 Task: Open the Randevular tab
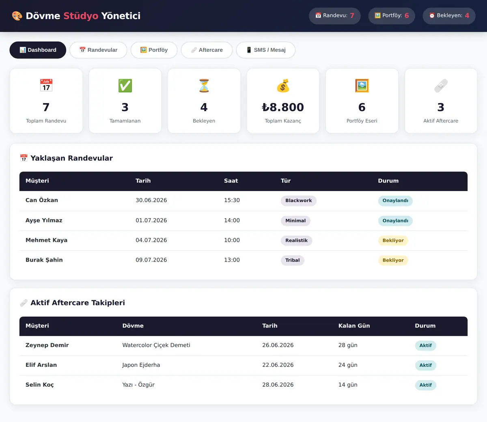coord(98,50)
